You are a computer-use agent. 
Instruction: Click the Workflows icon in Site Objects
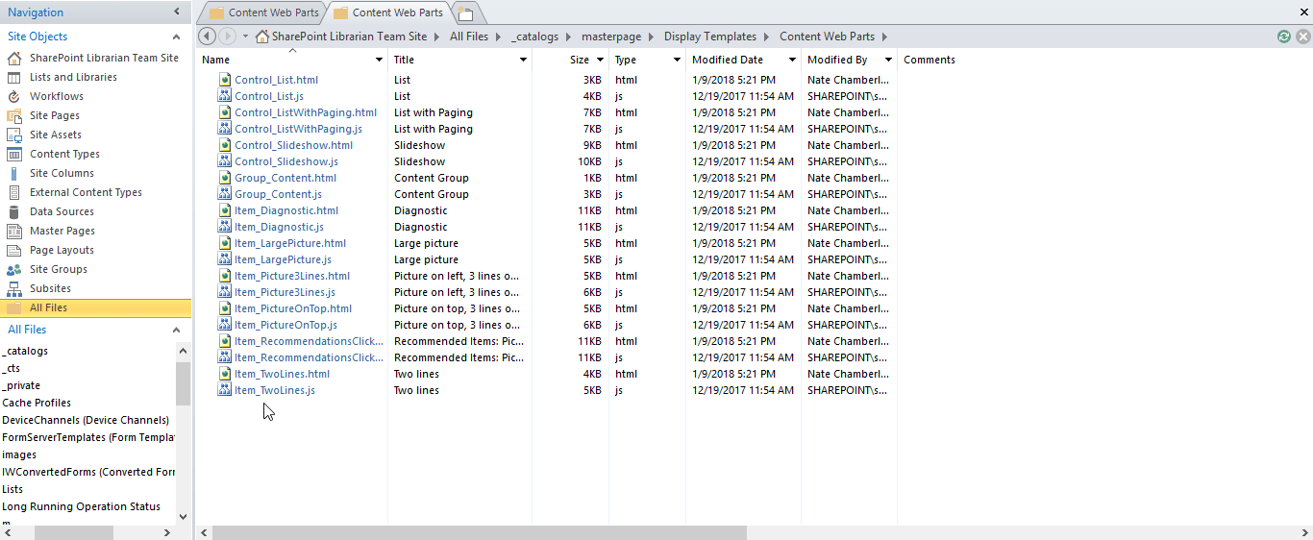point(13,96)
